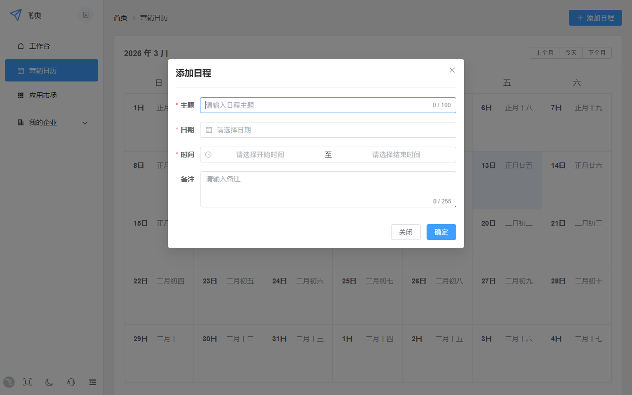Click the user avatar at the sidebar bottom

click(x=9, y=382)
